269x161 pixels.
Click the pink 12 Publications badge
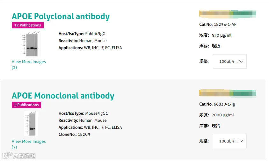point(28,25)
